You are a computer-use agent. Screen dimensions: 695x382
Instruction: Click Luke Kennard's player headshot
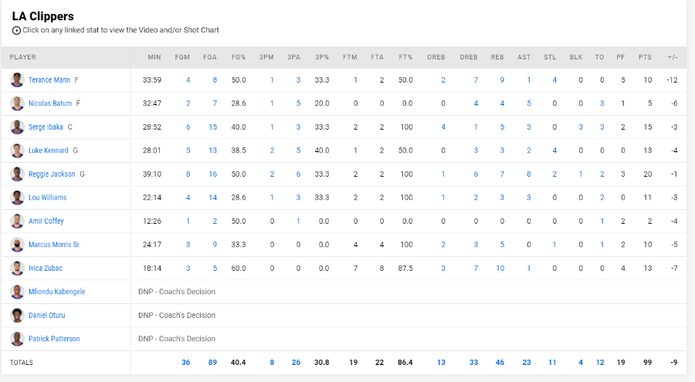17,150
